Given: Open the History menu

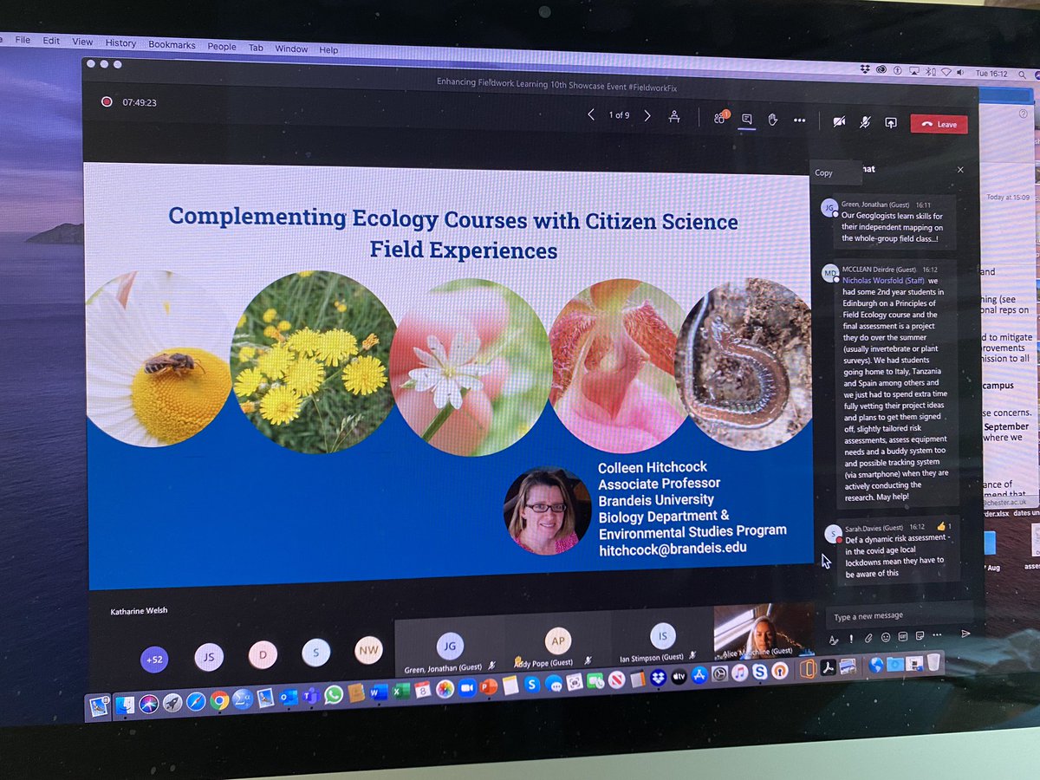Looking at the screenshot, I should tap(120, 43).
